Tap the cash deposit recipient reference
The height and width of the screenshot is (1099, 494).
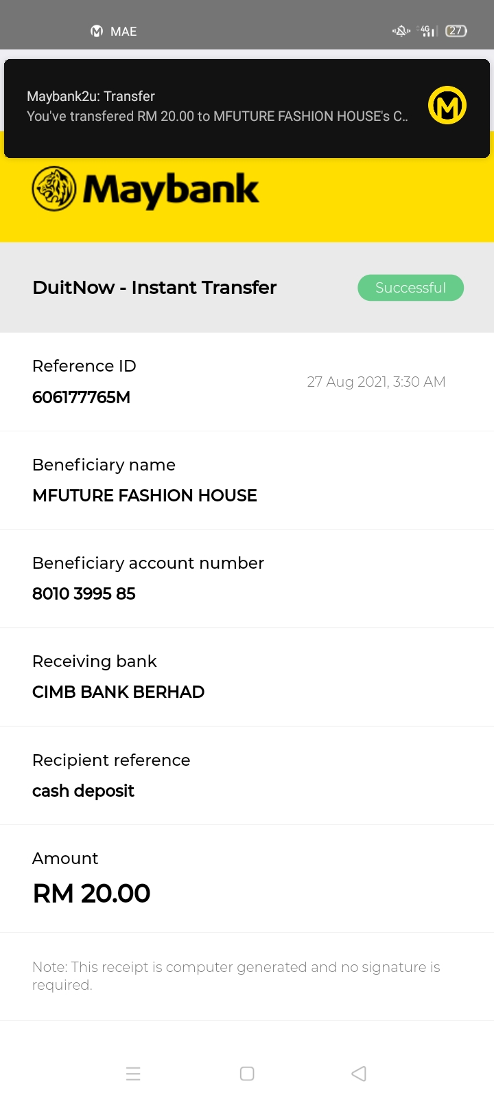[83, 791]
